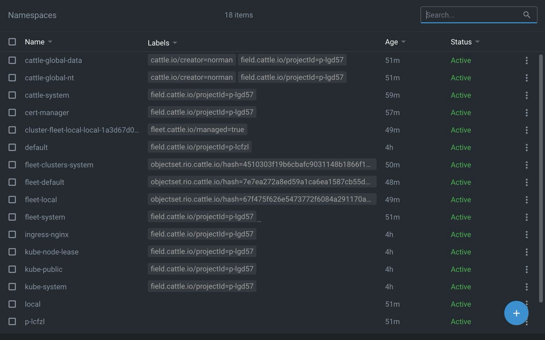Open actions menu for default namespace
This screenshot has width=545, height=340.
coord(527,147)
